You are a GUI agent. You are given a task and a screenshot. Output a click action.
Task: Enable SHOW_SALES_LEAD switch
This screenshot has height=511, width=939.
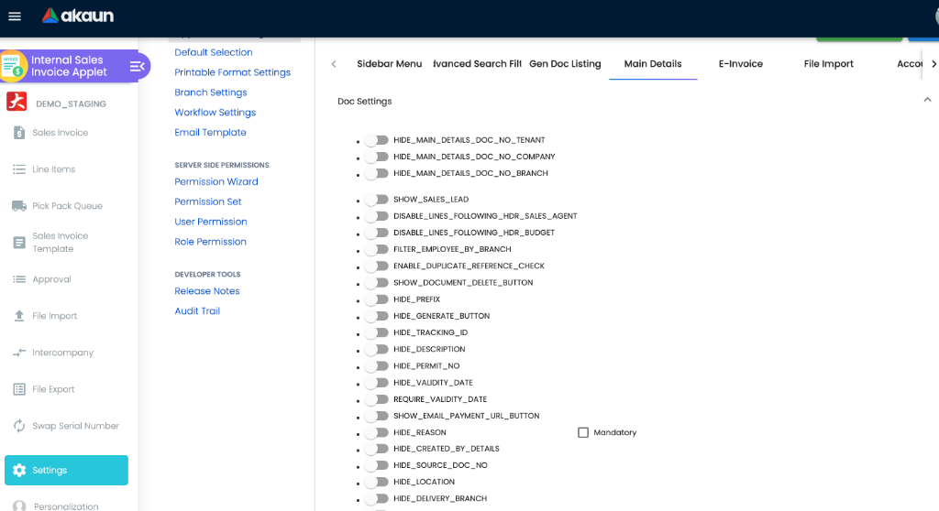click(377, 200)
